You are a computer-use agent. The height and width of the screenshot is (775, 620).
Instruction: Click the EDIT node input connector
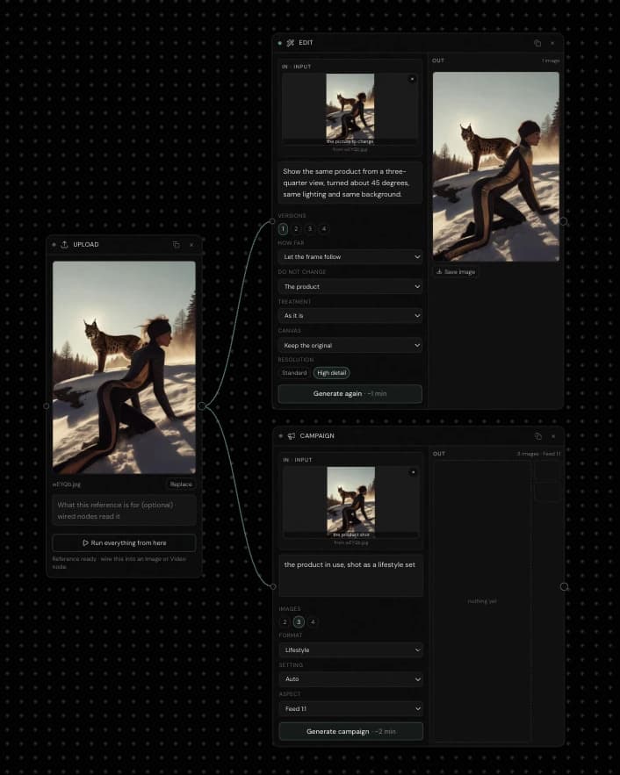click(272, 221)
